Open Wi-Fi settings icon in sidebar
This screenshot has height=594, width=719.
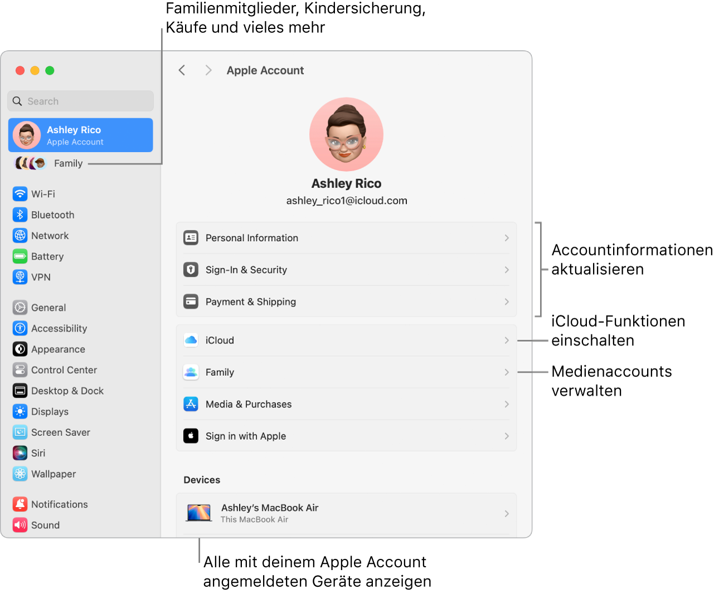[20, 194]
